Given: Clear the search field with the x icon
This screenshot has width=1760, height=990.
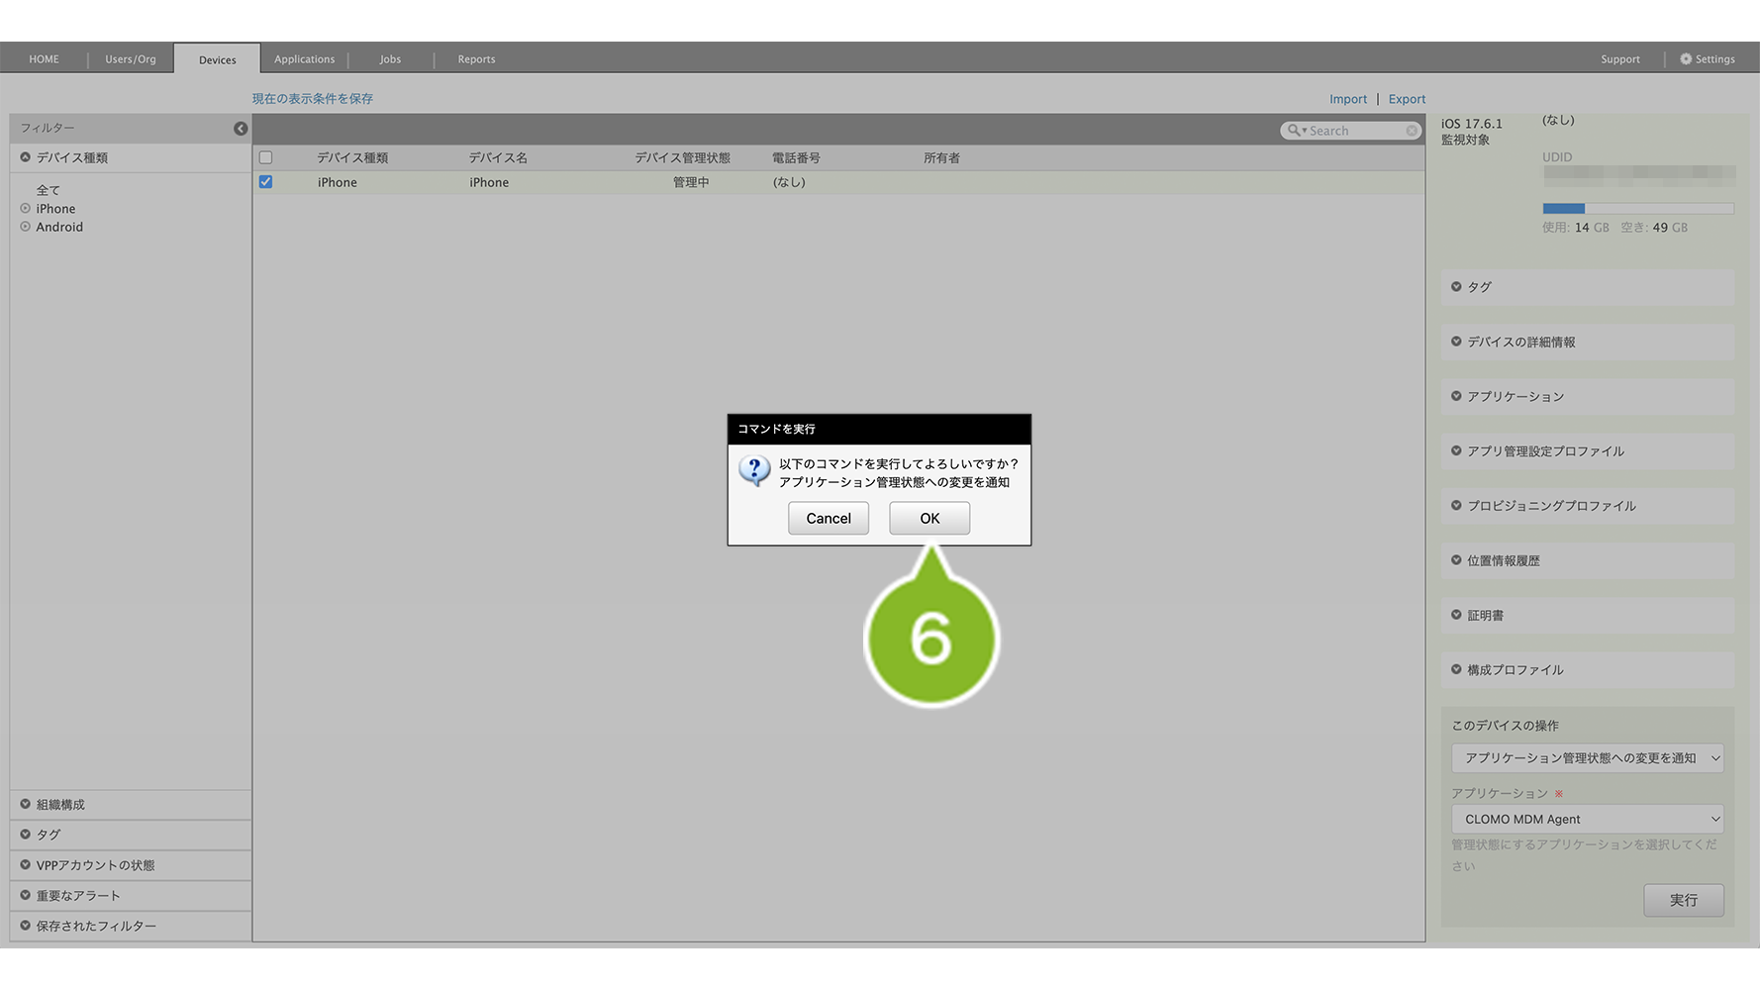Looking at the screenshot, I should [x=1412, y=131].
